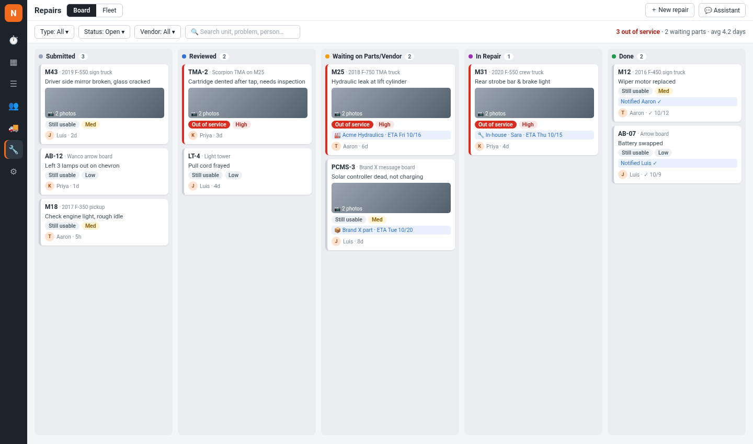
Task: Open the photo thumbnail on the PCMS-3 card
Action: tap(391, 198)
